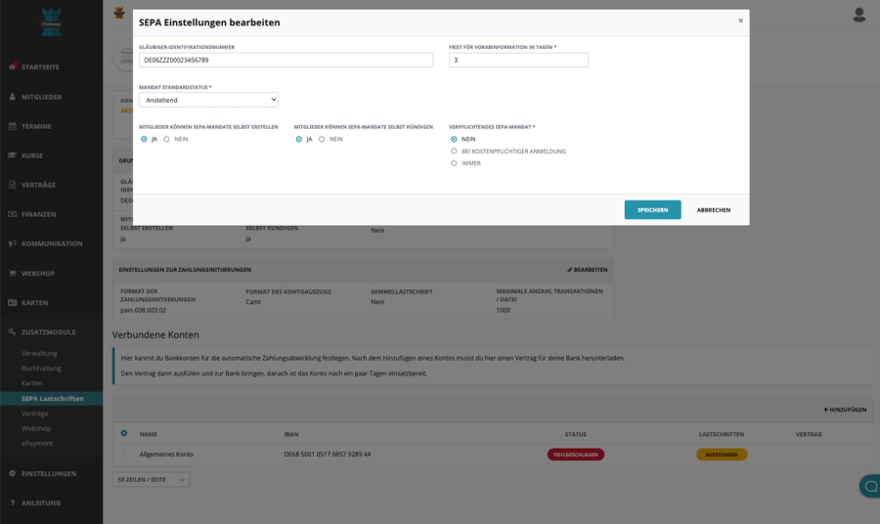Click the Frist für Vorabinformation field
The image size is (880, 524).
(x=518, y=60)
